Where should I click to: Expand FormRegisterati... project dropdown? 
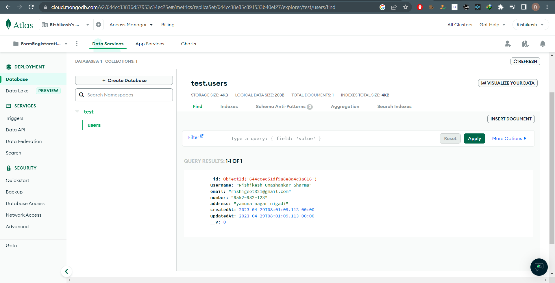(x=40, y=44)
